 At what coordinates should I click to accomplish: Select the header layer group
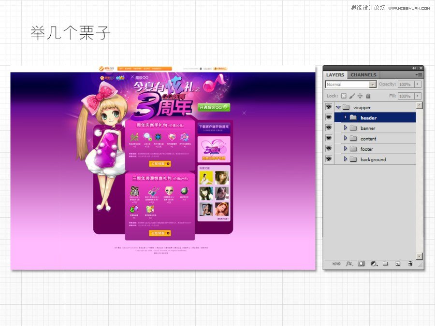pos(375,117)
